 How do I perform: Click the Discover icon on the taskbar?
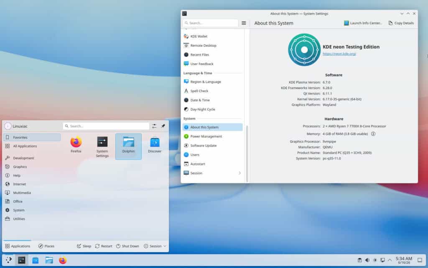(x=36, y=260)
